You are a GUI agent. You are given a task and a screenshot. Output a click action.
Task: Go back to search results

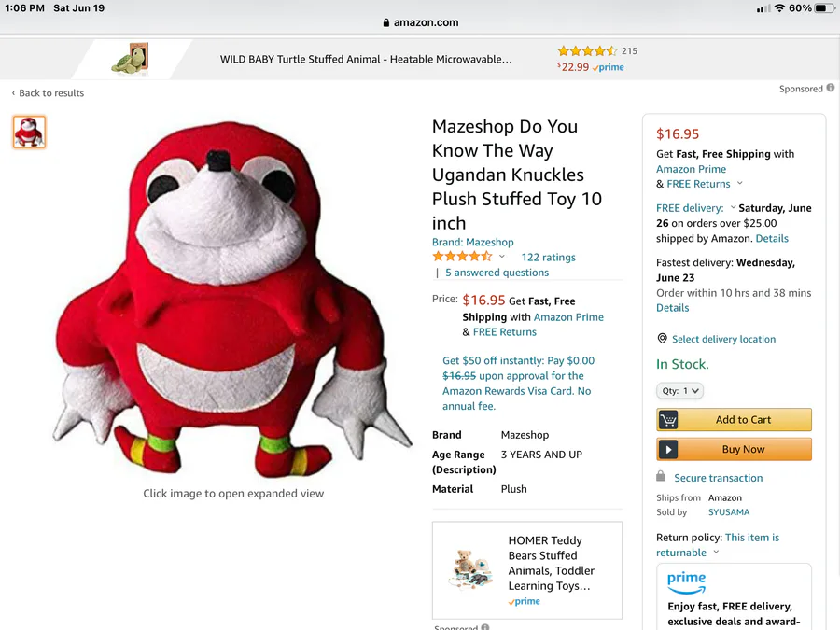[48, 93]
